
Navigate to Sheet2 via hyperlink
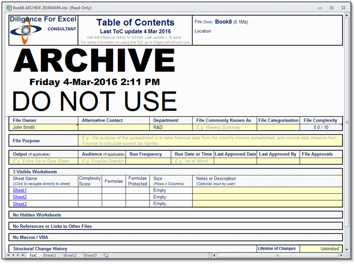pyautogui.click(x=20, y=197)
